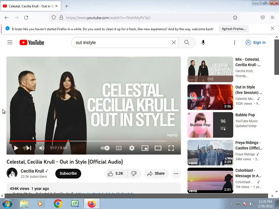
Task: Open YouTube settings three-dot menu
Action: 235,42
